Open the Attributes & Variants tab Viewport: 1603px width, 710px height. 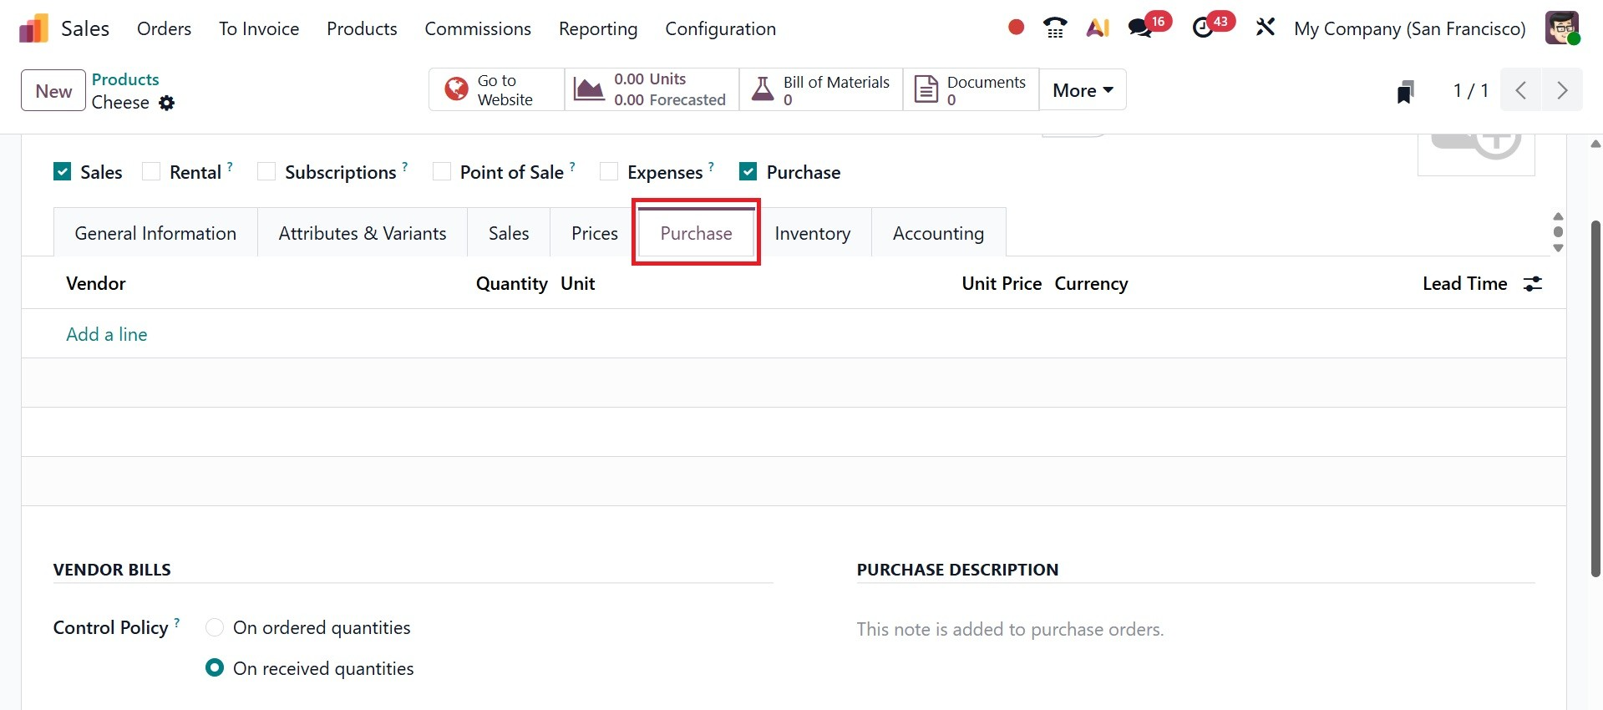coord(363,234)
